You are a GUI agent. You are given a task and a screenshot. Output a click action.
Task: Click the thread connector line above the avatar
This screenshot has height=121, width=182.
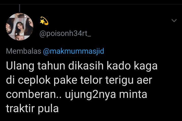20,8
